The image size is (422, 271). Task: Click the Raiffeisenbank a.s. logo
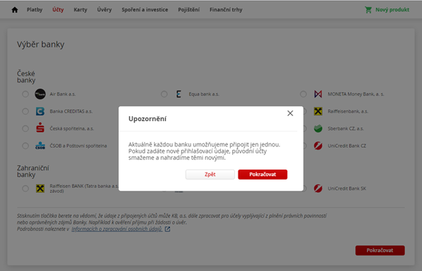(x=318, y=111)
